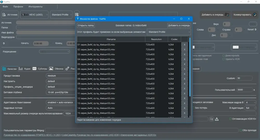Click the warning triangle icon
This screenshot has width=260, height=140.
click(x=217, y=119)
